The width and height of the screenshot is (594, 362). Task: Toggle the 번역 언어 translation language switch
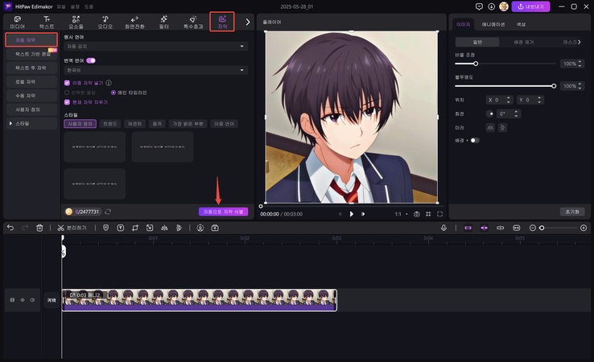91,60
